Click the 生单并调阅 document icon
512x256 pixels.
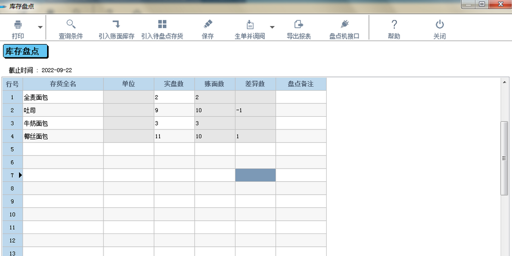(x=250, y=24)
